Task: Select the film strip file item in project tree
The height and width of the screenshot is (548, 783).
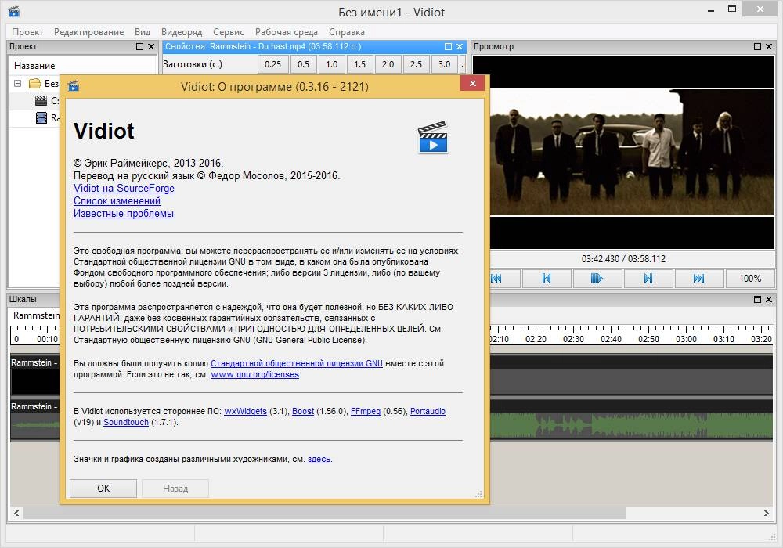Action: (x=41, y=117)
